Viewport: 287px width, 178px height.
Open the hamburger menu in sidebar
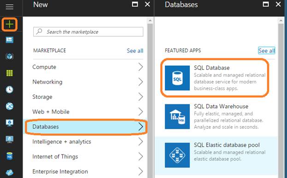[x=10, y=7]
